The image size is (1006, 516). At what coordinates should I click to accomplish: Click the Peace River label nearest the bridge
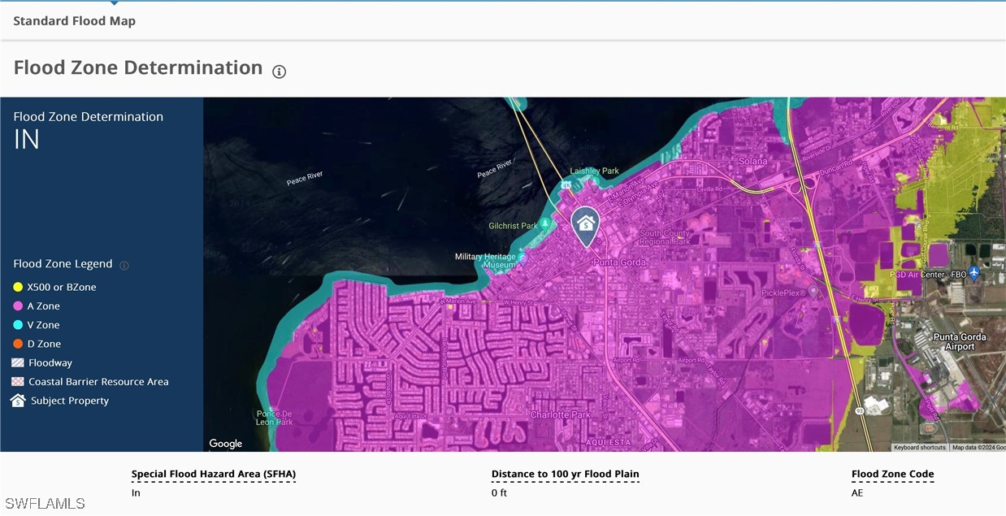coord(495,168)
